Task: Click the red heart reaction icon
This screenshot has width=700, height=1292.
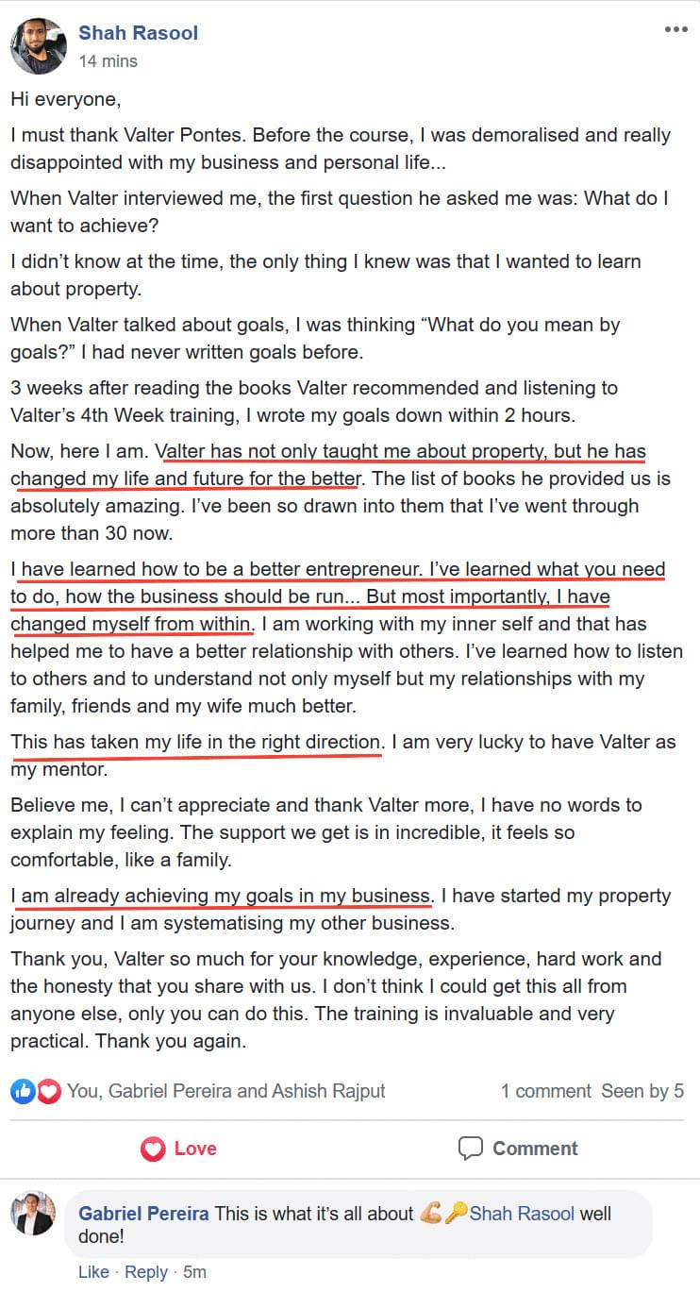Action: [x=49, y=1091]
